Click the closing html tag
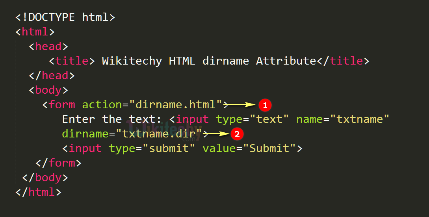The image size is (429, 217). point(38,192)
